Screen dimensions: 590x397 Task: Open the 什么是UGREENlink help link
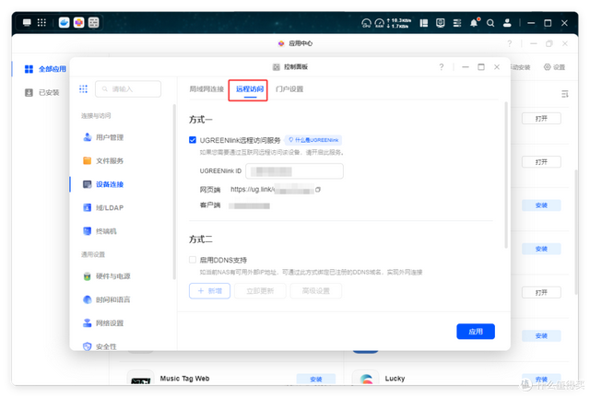coord(313,140)
